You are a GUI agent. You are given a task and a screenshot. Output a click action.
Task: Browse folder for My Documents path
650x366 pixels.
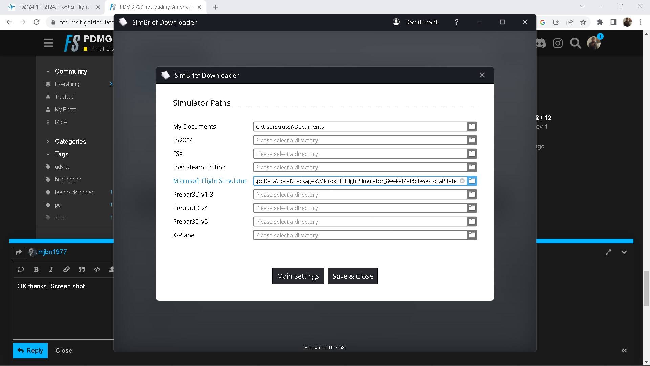pos(472,126)
